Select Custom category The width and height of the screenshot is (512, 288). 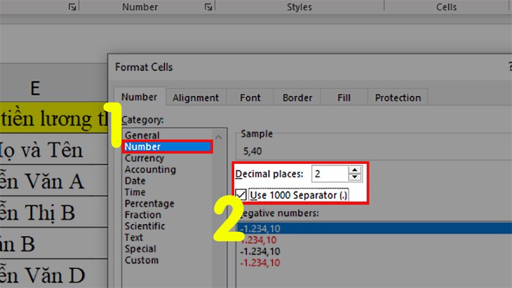[x=141, y=260]
